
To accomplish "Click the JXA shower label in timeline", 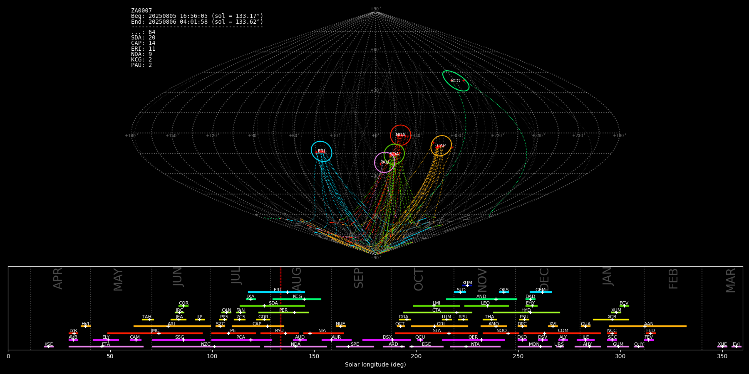I will click(x=250, y=297).
